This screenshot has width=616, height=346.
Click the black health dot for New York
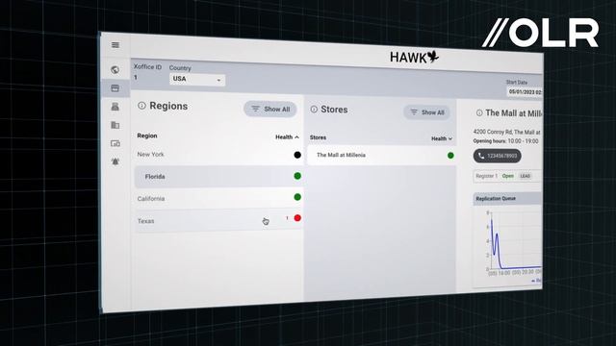[297, 155]
